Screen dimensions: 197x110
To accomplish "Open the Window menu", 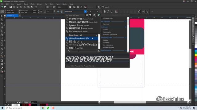I will [x=65, y=4].
